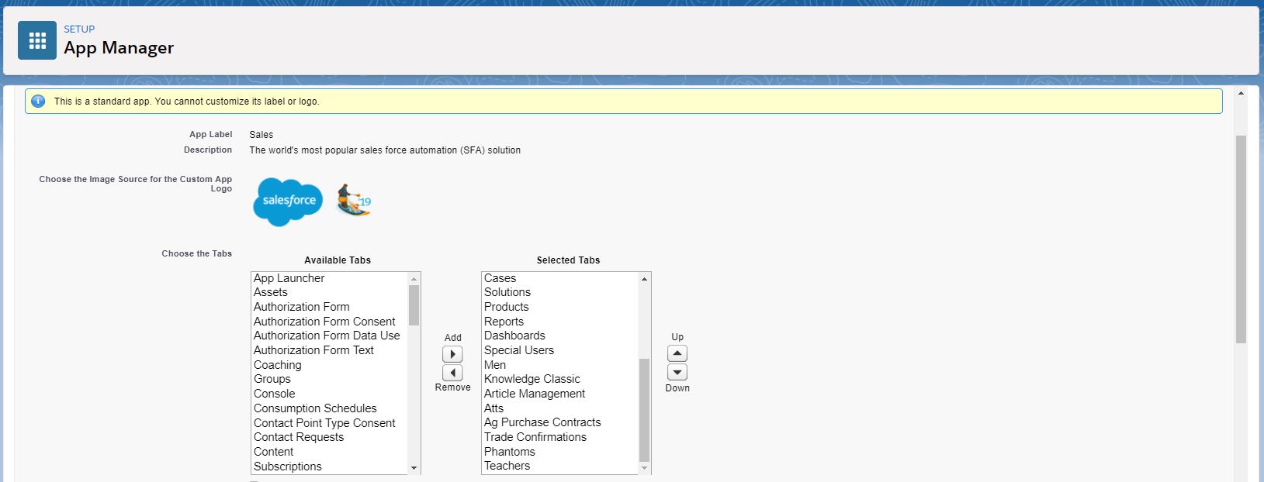This screenshot has height=482, width=1264.
Task: Select Console in Available Tabs
Action: (x=329, y=394)
